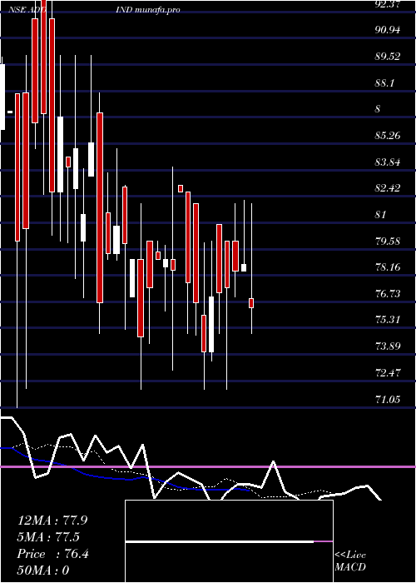
Task: Click the 90.94 price axis label
Action: pyautogui.click(x=388, y=30)
